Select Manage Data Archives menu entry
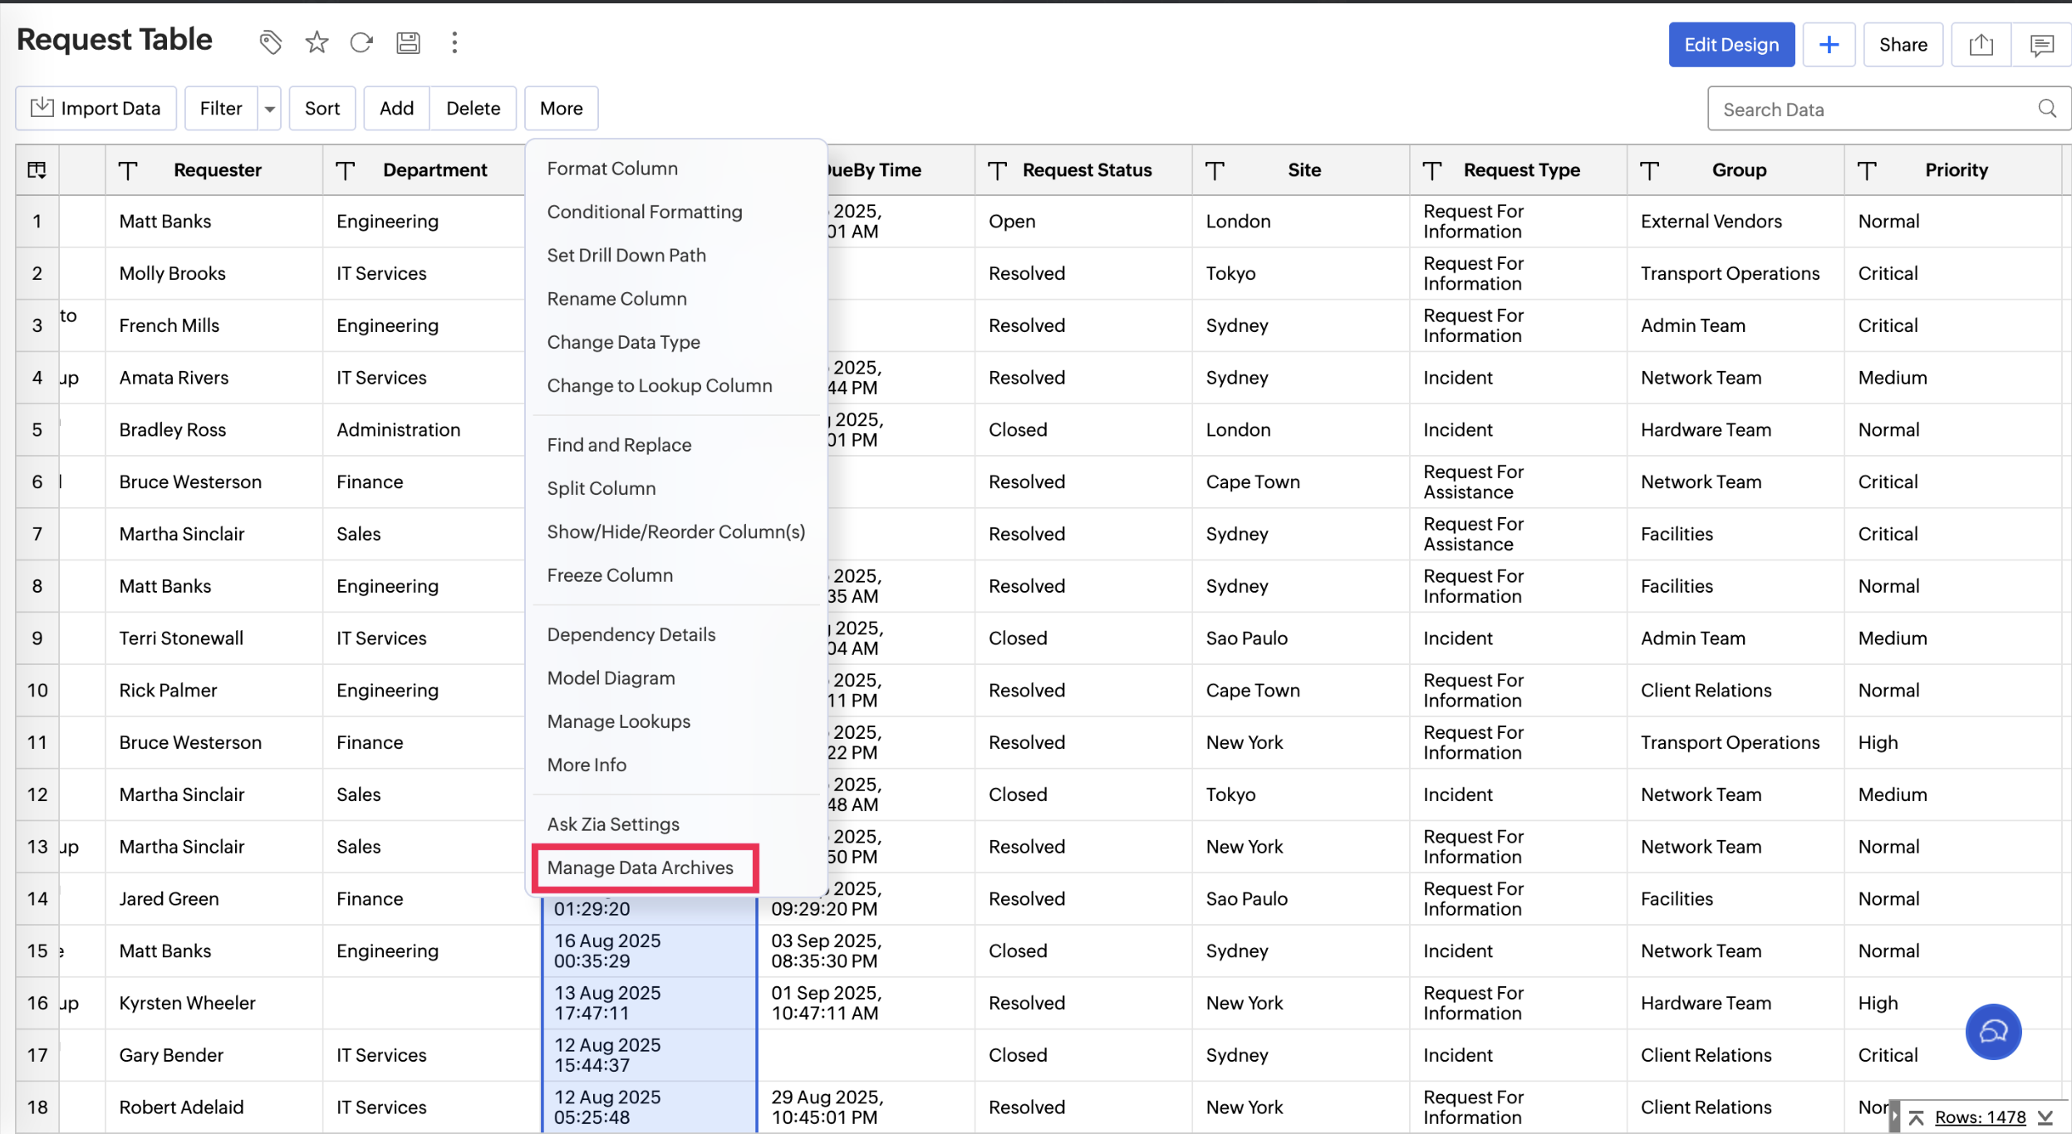This screenshot has width=2072, height=1134. [x=640, y=868]
